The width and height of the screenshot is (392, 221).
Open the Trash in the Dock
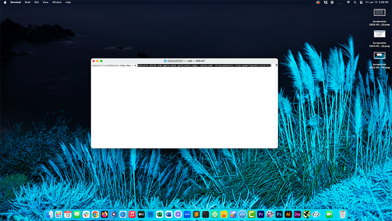coord(343,214)
